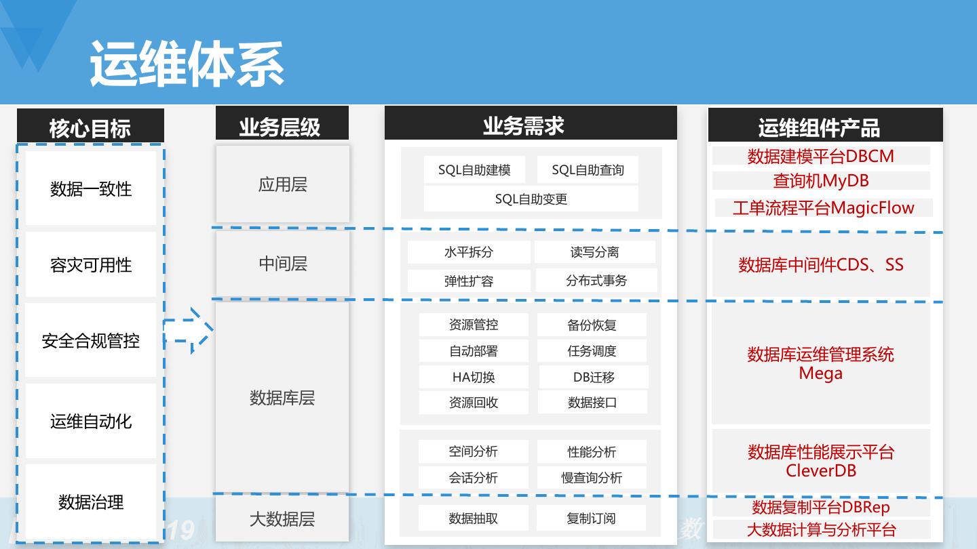The image size is (977, 549).
Task: Select the 业务层级 column header
Action: point(282,123)
